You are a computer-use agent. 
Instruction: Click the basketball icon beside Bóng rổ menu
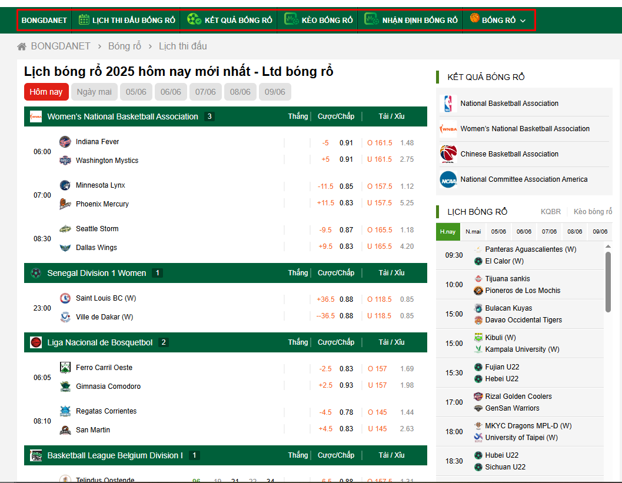point(474,18)
